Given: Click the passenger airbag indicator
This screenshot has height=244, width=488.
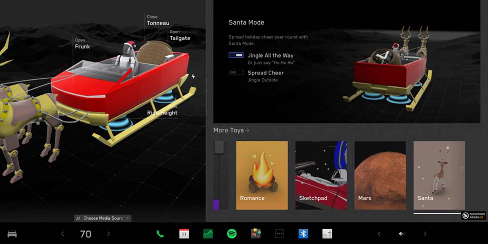Looking at the screenshot, I should click(473, 215).
